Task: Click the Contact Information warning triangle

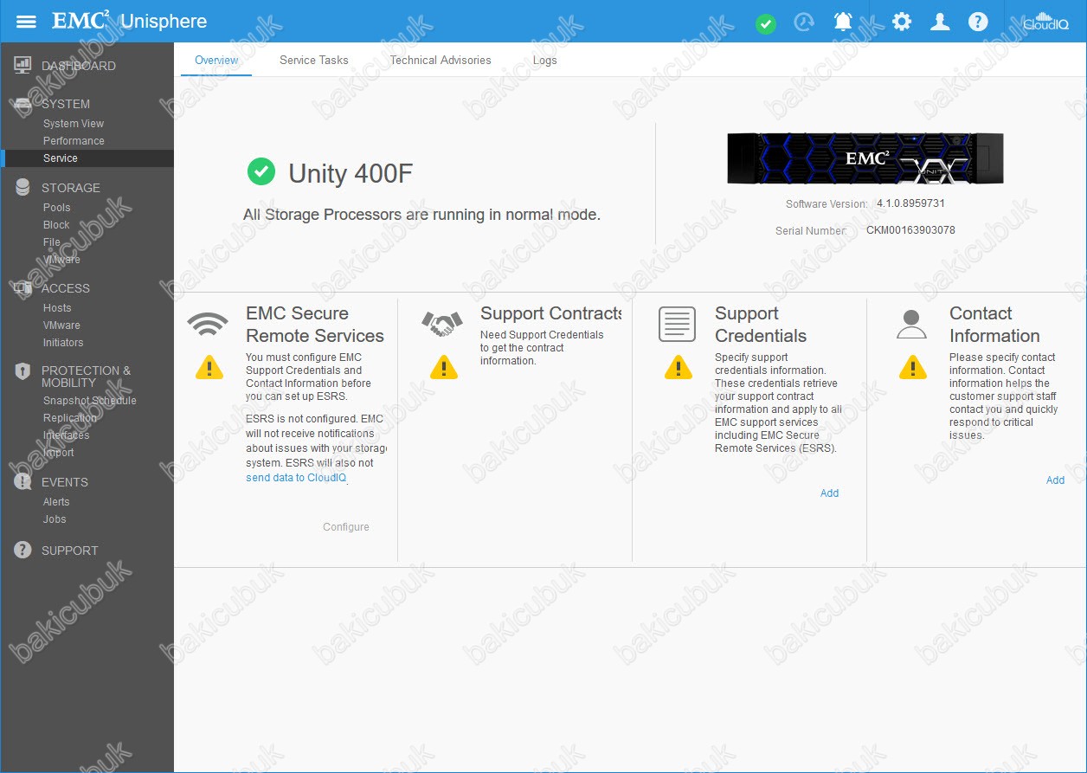Action: [x=913, y=368]
